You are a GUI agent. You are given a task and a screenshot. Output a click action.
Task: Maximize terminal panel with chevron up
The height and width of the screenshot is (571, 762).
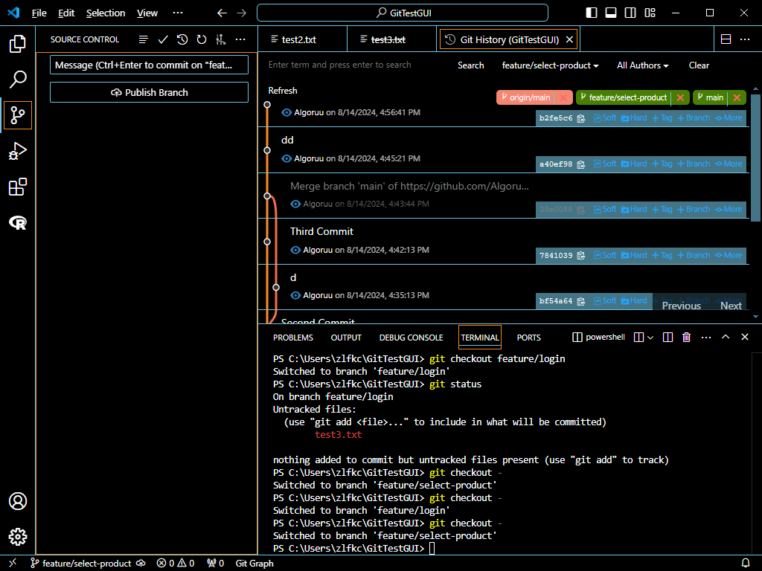(x=726, y=337)
